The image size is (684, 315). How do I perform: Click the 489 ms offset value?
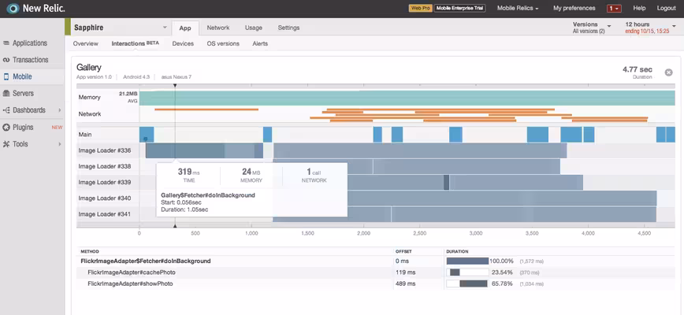[405, 283]
